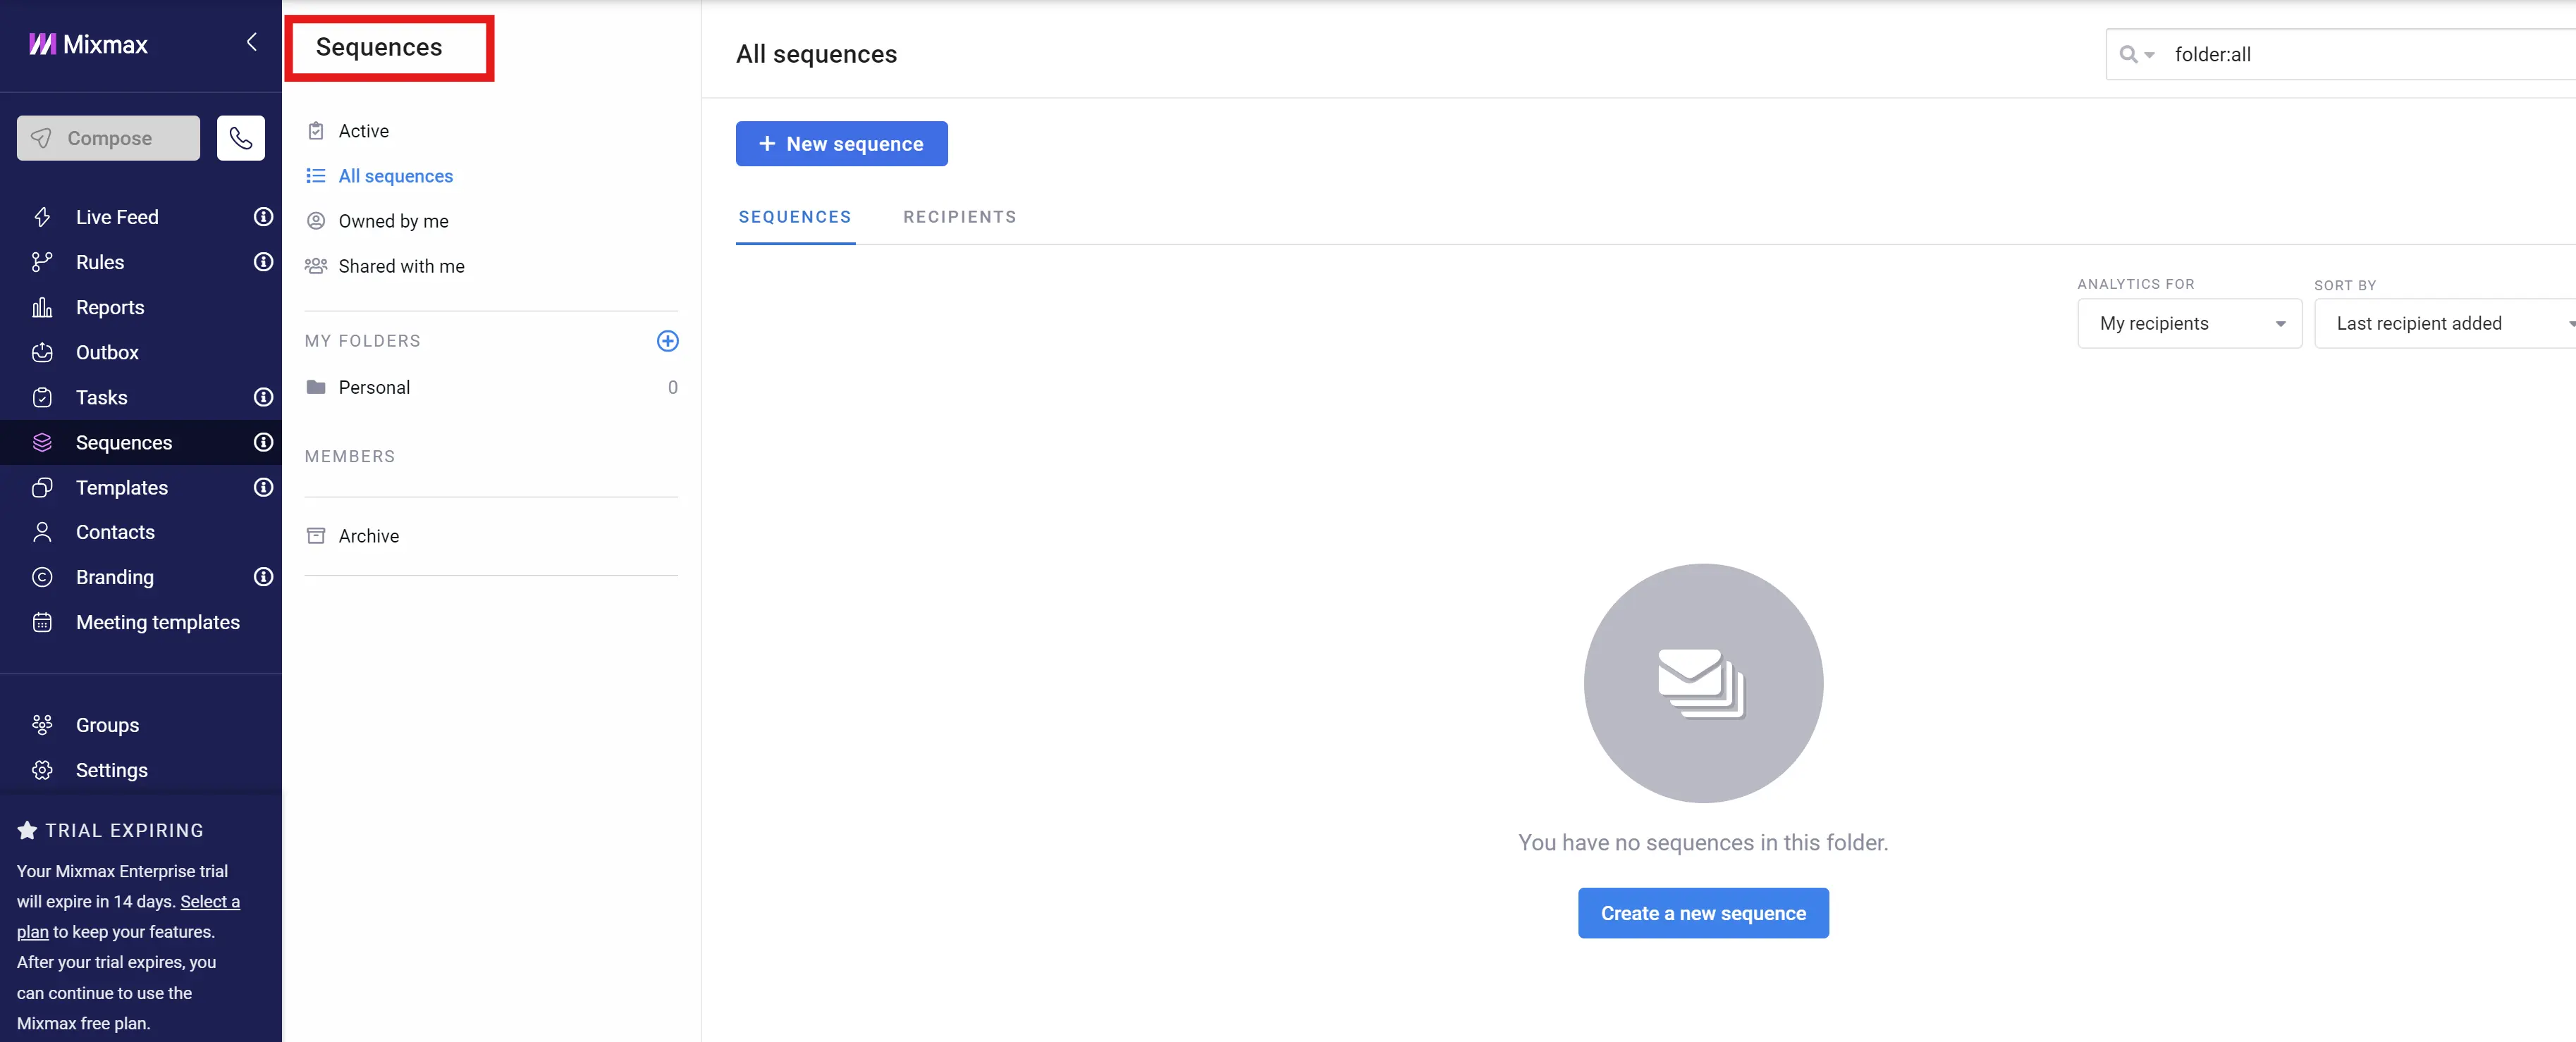Image resolution: width=2576 pixels, height=1042 pixels.
Task: Open the Analytics For dropdown
Action: pyautogui.click(x=2188, y=323)
